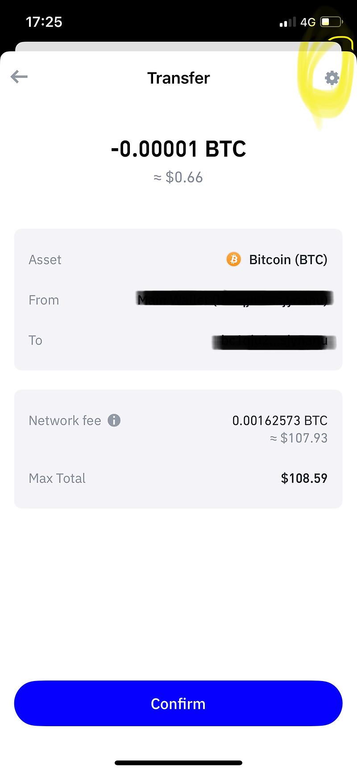Tap the ≈ $0.66 fiat value

tap(178, 178)
